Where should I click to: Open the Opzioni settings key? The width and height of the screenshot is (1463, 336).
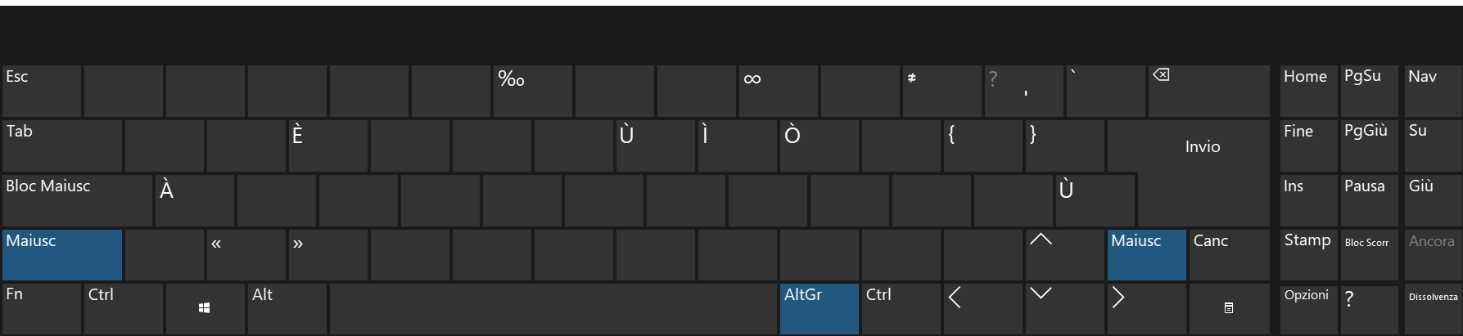1309,308
